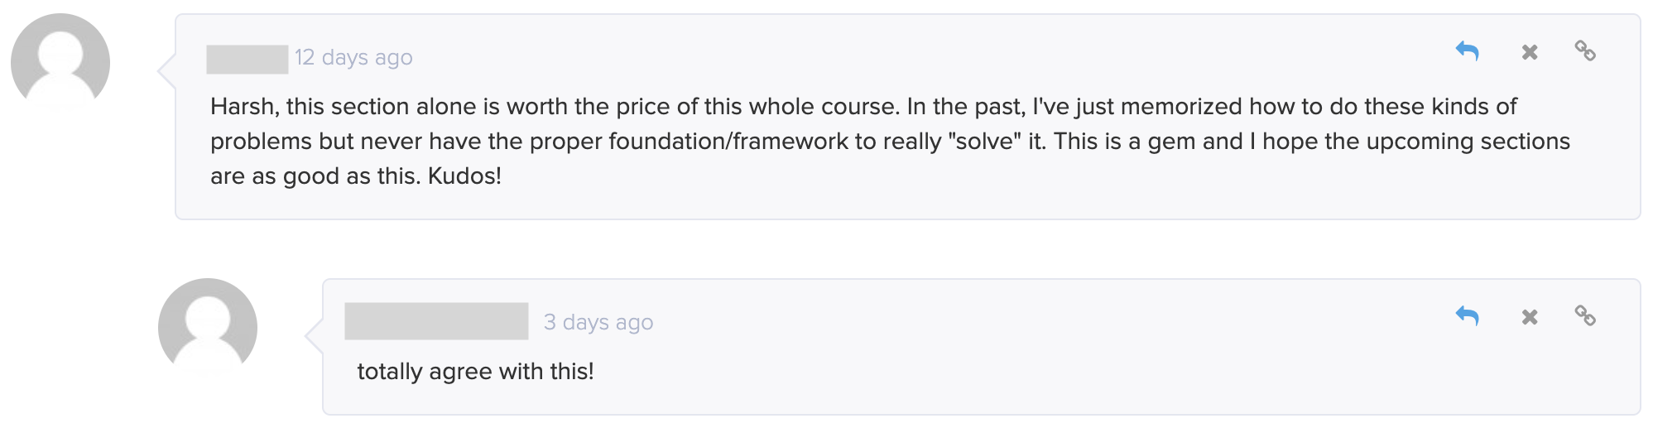Open the username beside '12 days ago'
The height and width of the screenshot is (428, 1653).
tap(247, 59)
